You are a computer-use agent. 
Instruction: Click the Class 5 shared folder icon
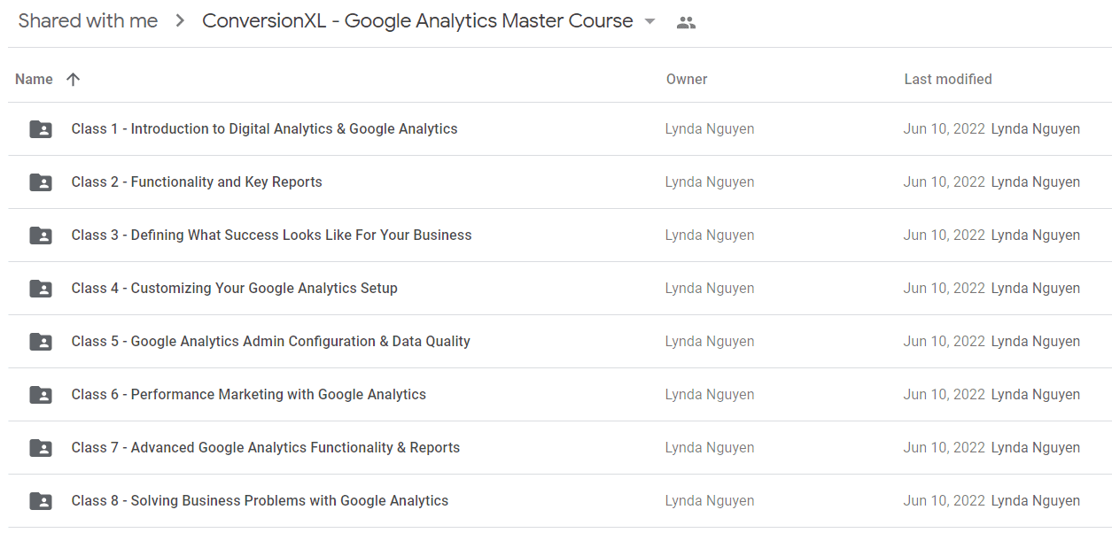pos(41,342)
